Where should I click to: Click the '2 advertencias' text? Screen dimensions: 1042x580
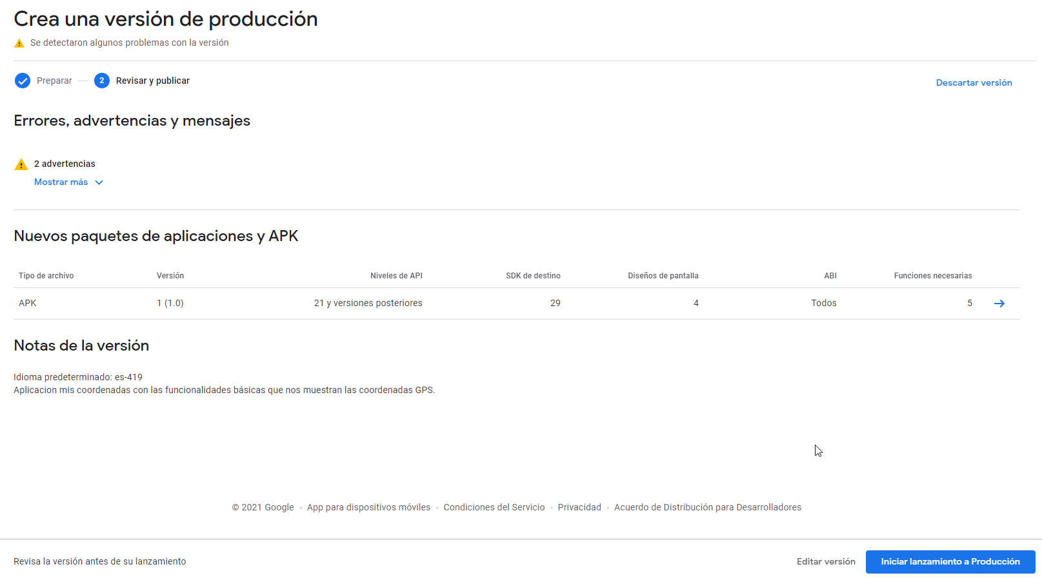coord(65,164)
